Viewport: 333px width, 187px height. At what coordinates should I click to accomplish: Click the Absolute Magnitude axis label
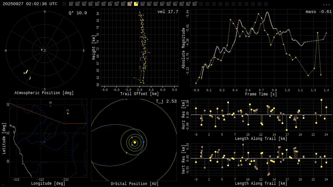coord(183,48)
